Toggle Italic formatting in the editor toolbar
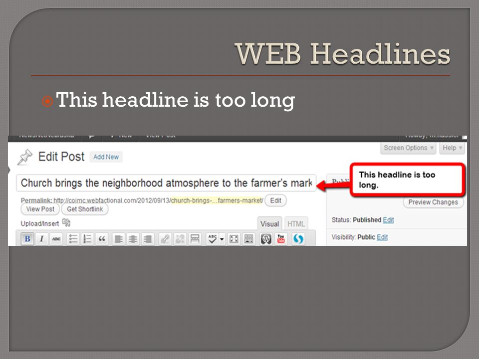 pyautogui.click(x=41, y=239)
